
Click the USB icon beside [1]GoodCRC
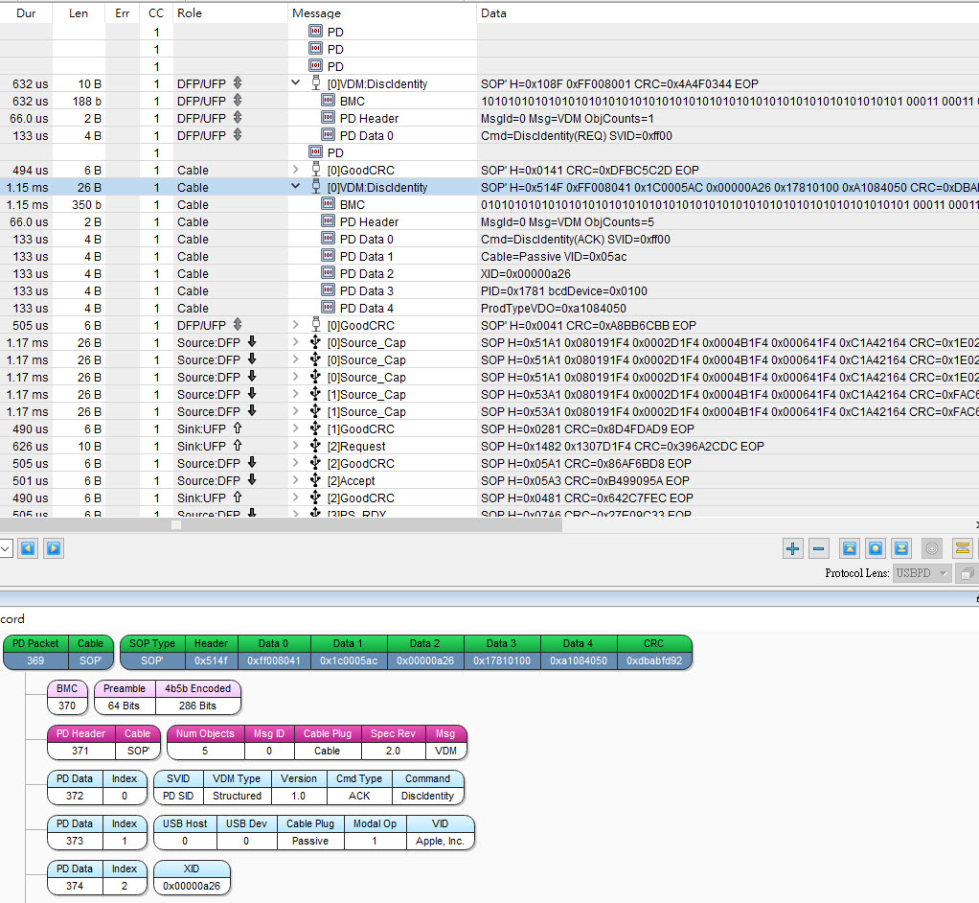316,428
